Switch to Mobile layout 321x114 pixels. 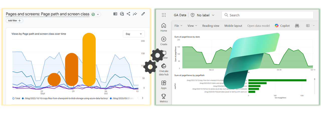tap(233, 26)
